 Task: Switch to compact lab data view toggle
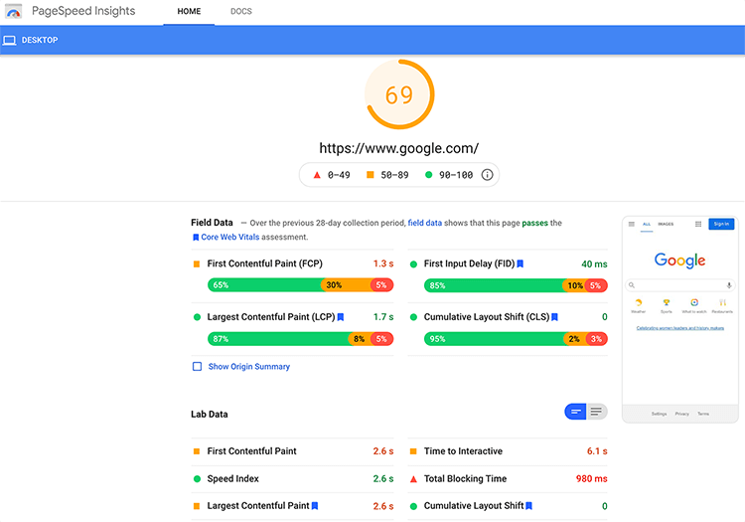point(575,412)
